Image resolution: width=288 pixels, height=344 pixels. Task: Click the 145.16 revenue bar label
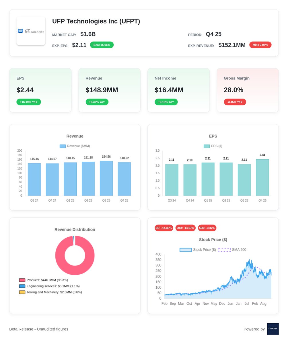pyautogui.click(x=34, y=159)
